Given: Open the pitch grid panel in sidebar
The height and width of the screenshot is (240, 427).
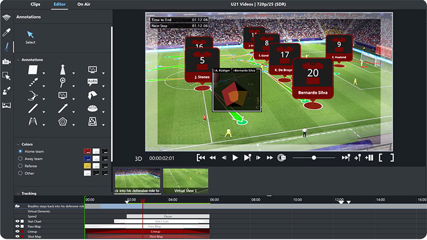Looking at the screenshot, I should [x=6, y=18].
